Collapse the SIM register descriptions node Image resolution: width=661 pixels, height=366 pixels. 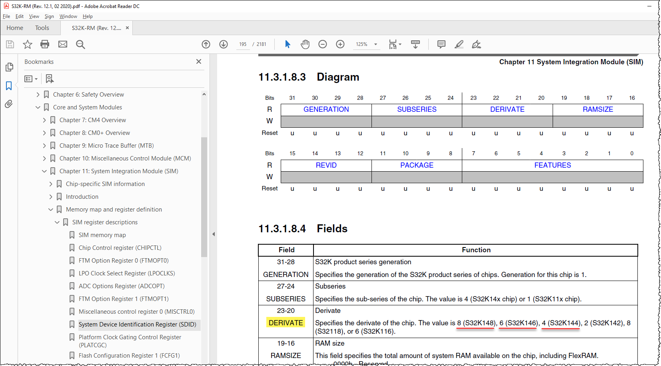pos(57,222)
